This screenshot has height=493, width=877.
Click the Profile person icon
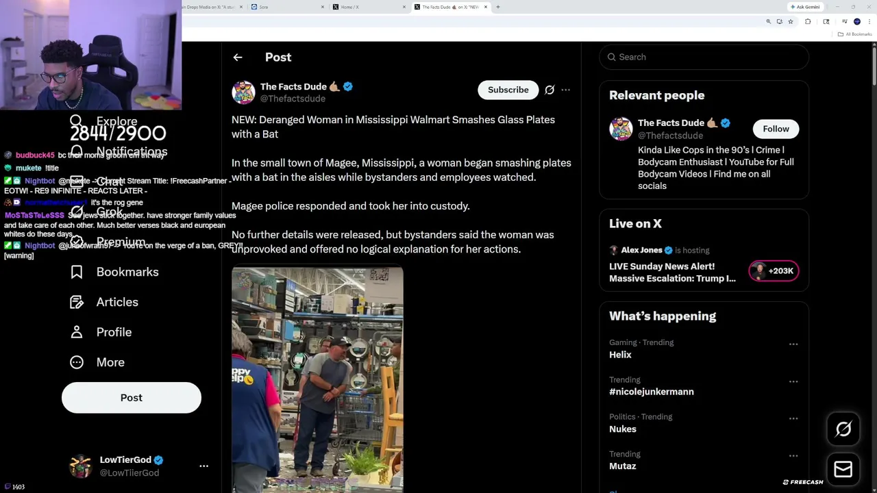point(77,332)
